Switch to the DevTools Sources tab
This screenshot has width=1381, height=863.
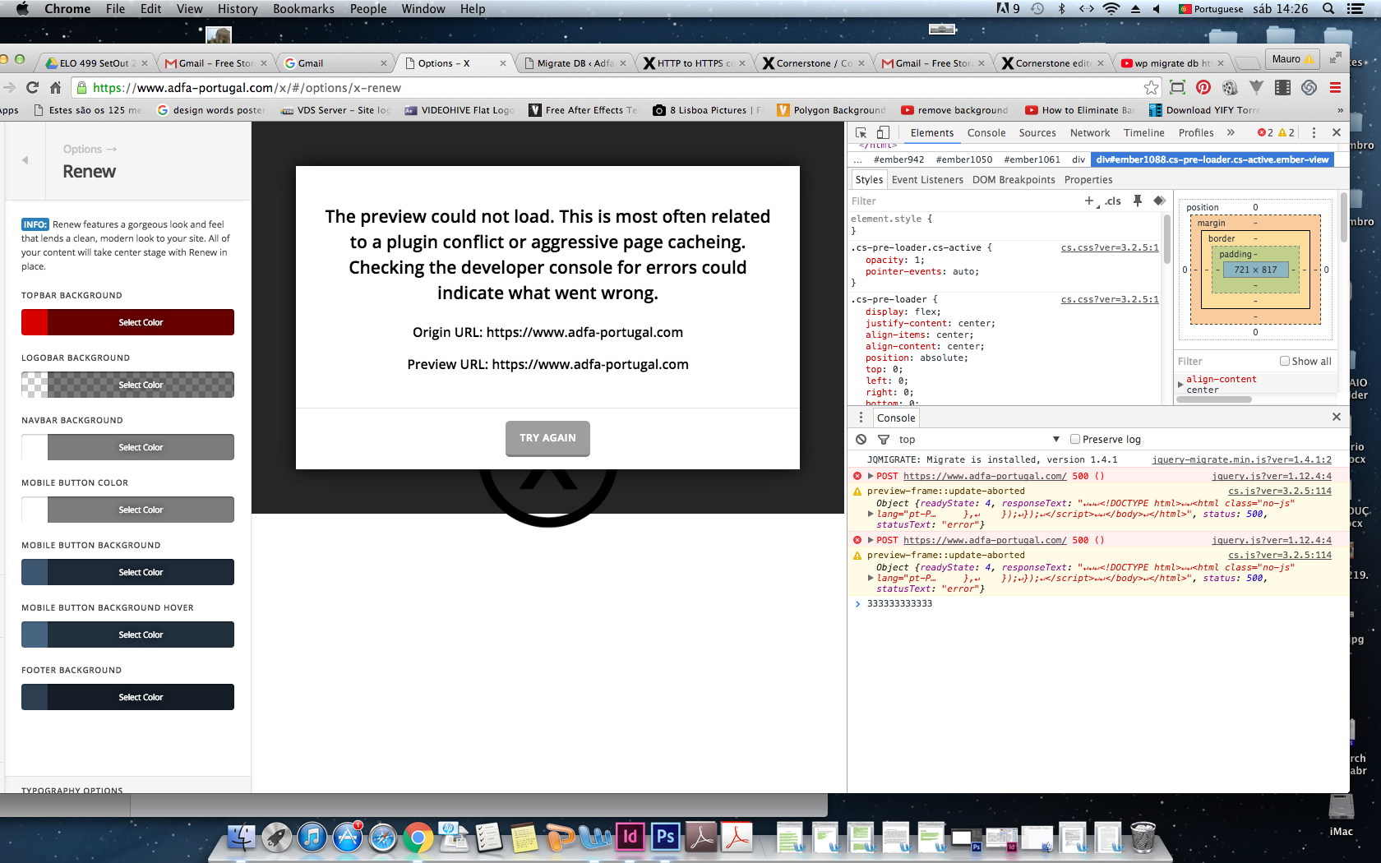click(x=1037, y=132)
